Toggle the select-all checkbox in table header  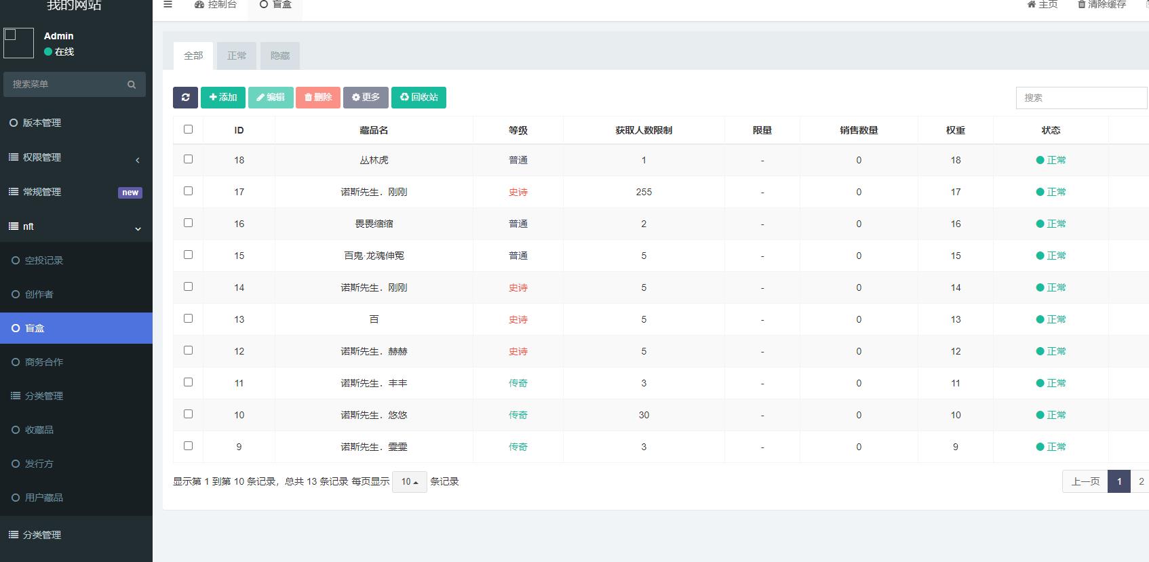(x=189, y=129)
